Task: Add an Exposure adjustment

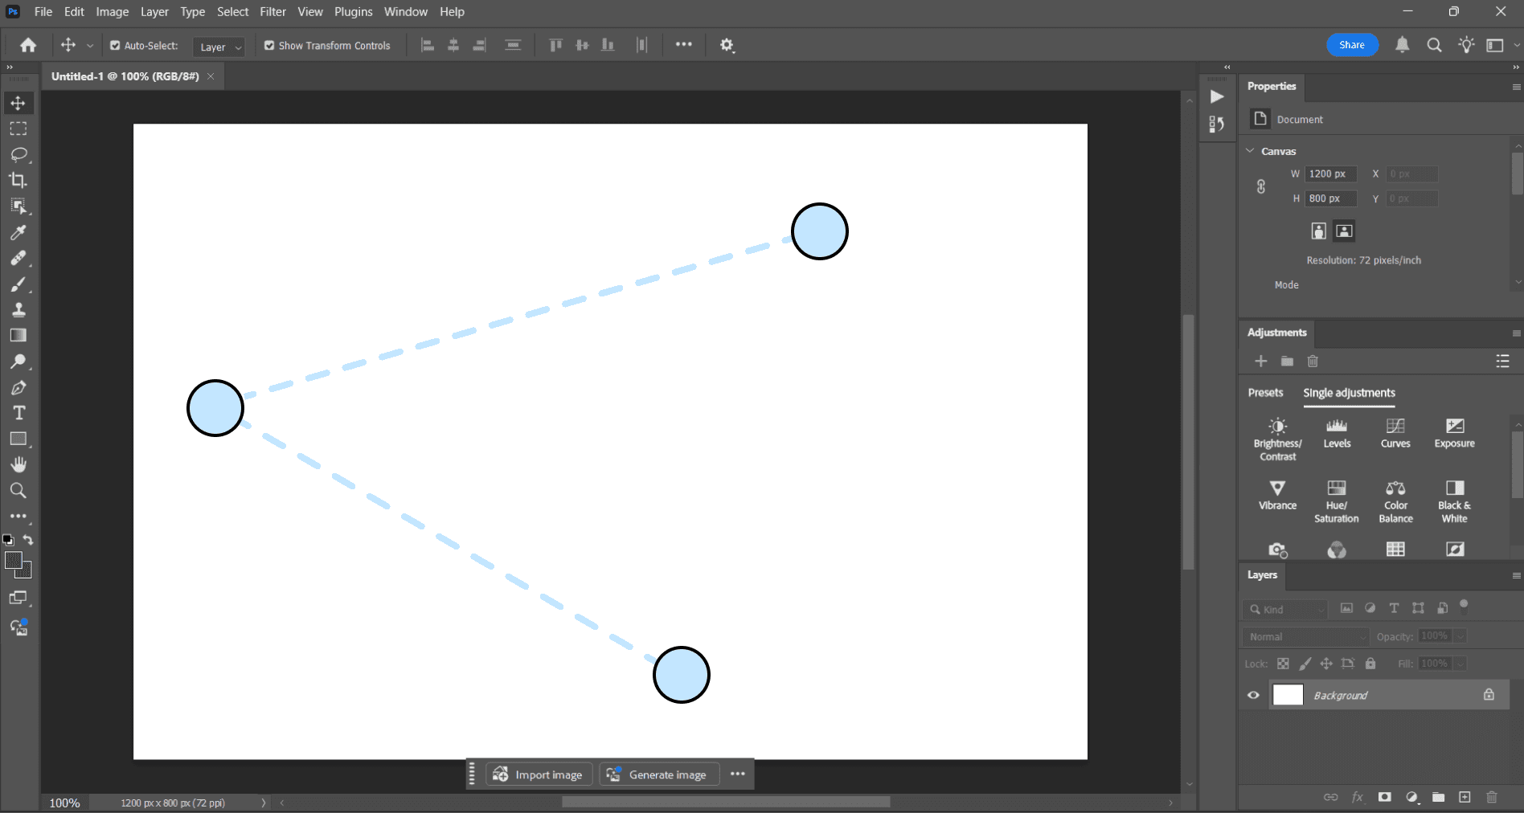Action: point(1455,433)
